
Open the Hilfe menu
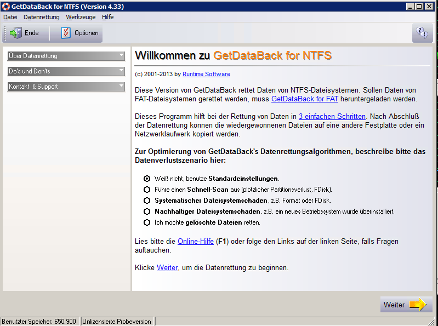(108, 17)
